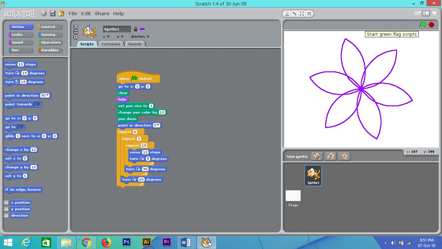Viewport: 442px width, 249px height.
Task: Expand the point towards dropdown
Action: (38, 104)
